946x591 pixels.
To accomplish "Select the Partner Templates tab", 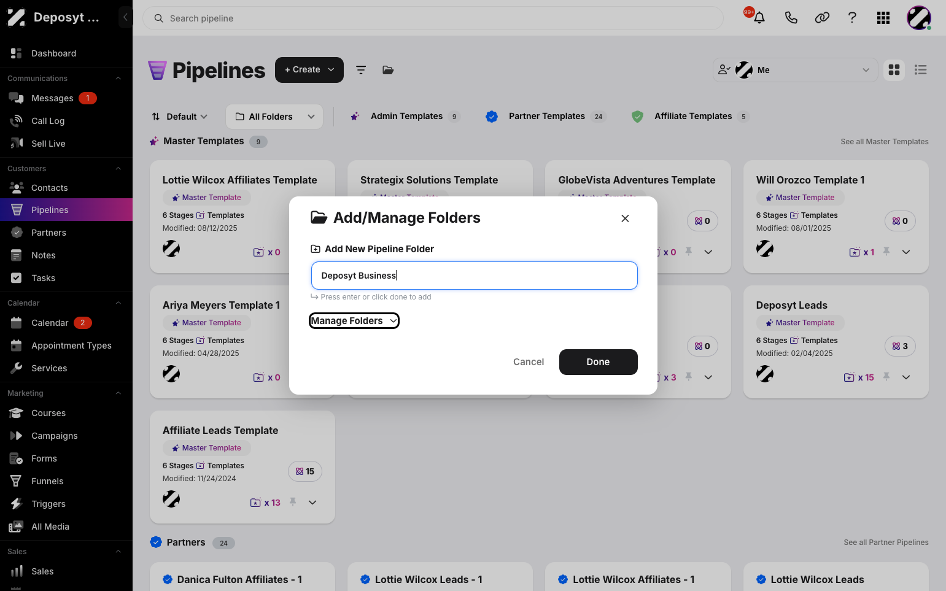I will pyautogui.click(x=545, y=116).
